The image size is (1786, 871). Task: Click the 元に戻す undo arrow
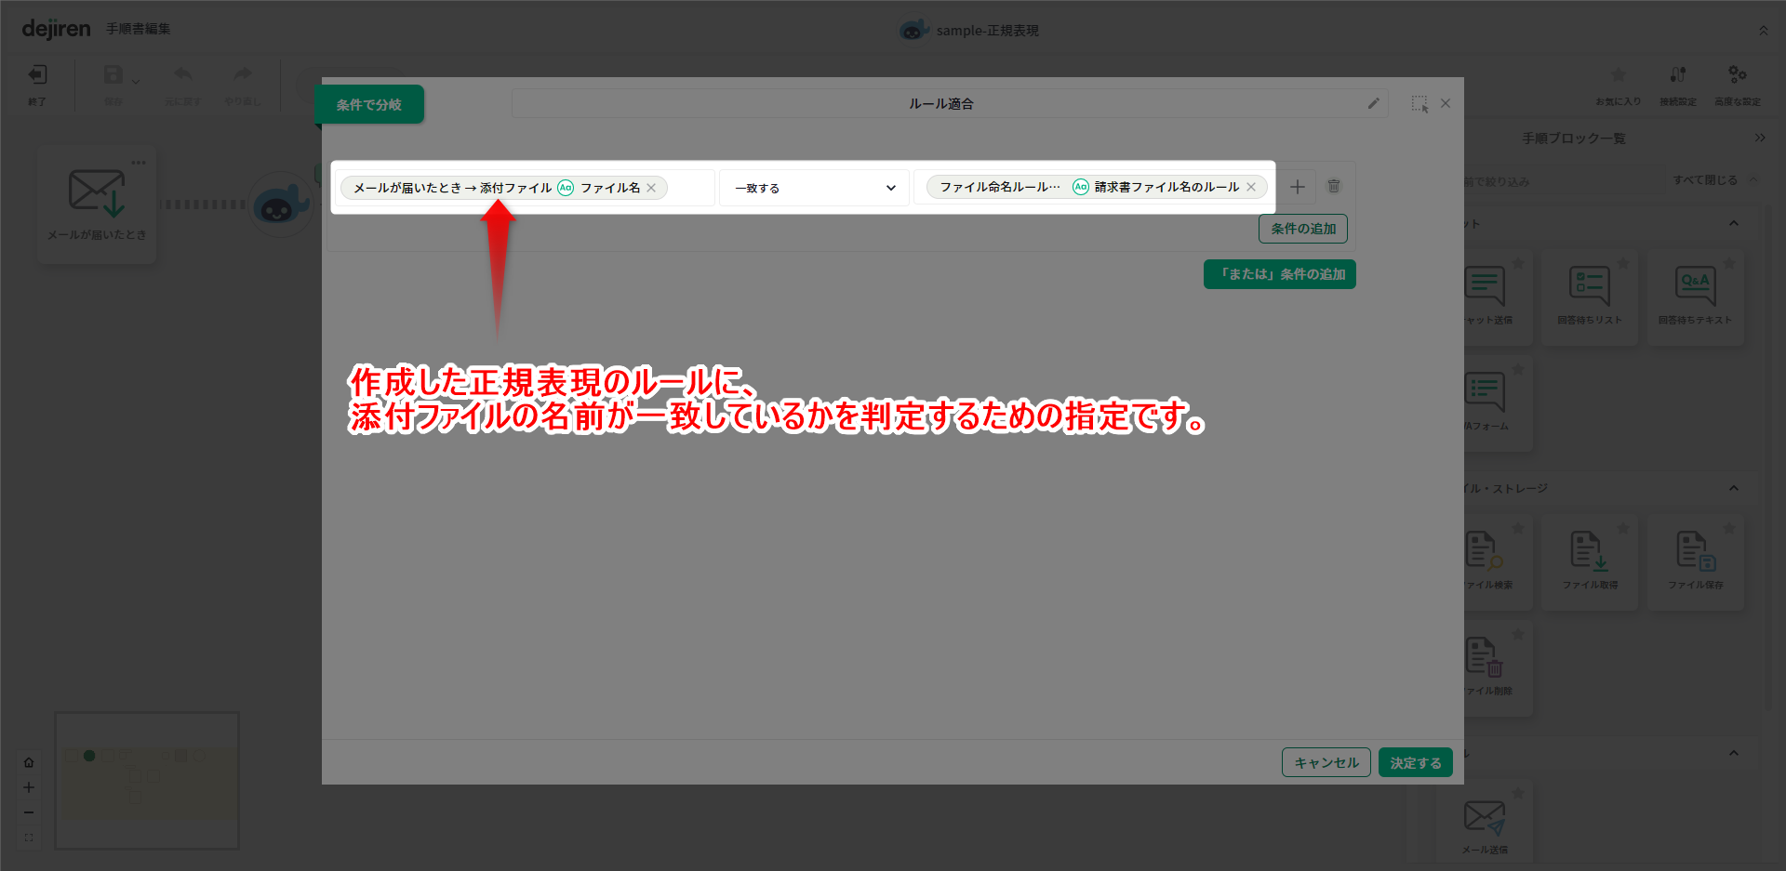(182, 74)
